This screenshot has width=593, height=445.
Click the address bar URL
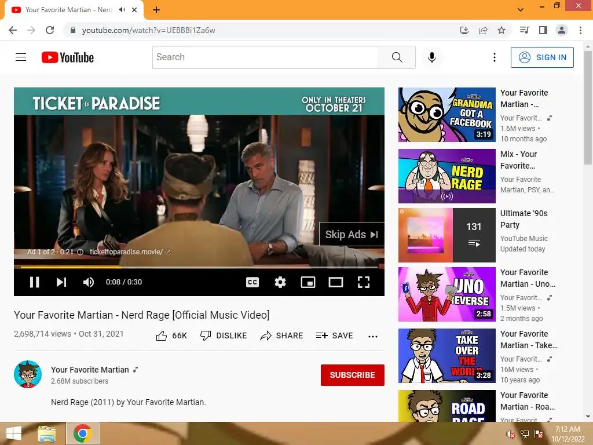[149, 30]
